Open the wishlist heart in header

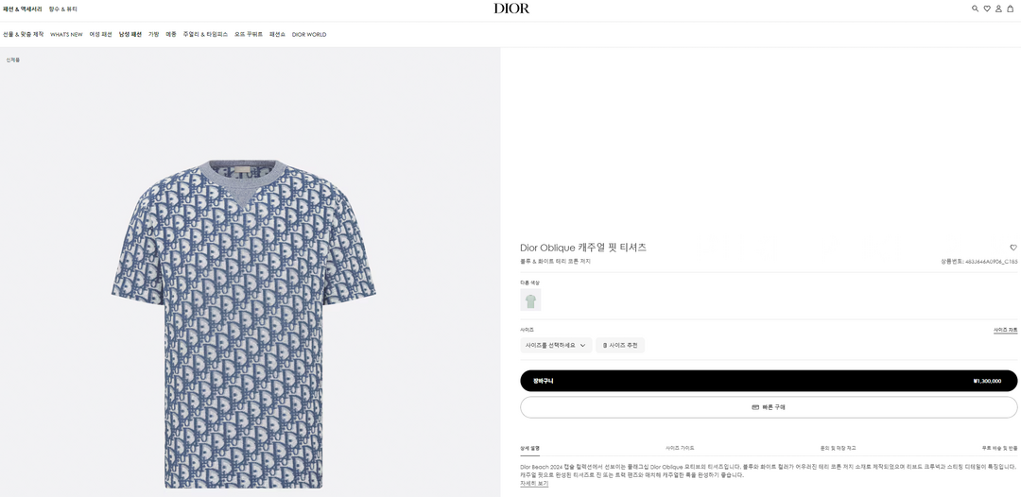pyautogui.click(x=987, y=9)
